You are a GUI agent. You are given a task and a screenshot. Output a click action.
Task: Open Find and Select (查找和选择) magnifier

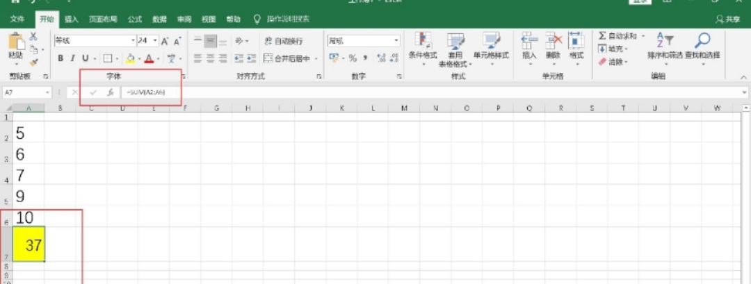tap(702, 45)
